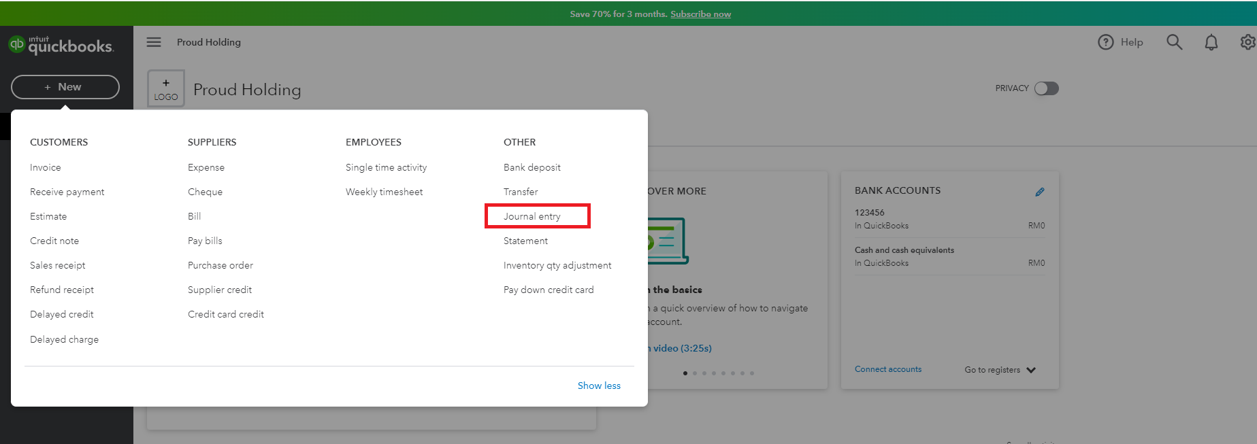Select Statement option
The height and width of the screenshot is (444, 1257).
525,241
